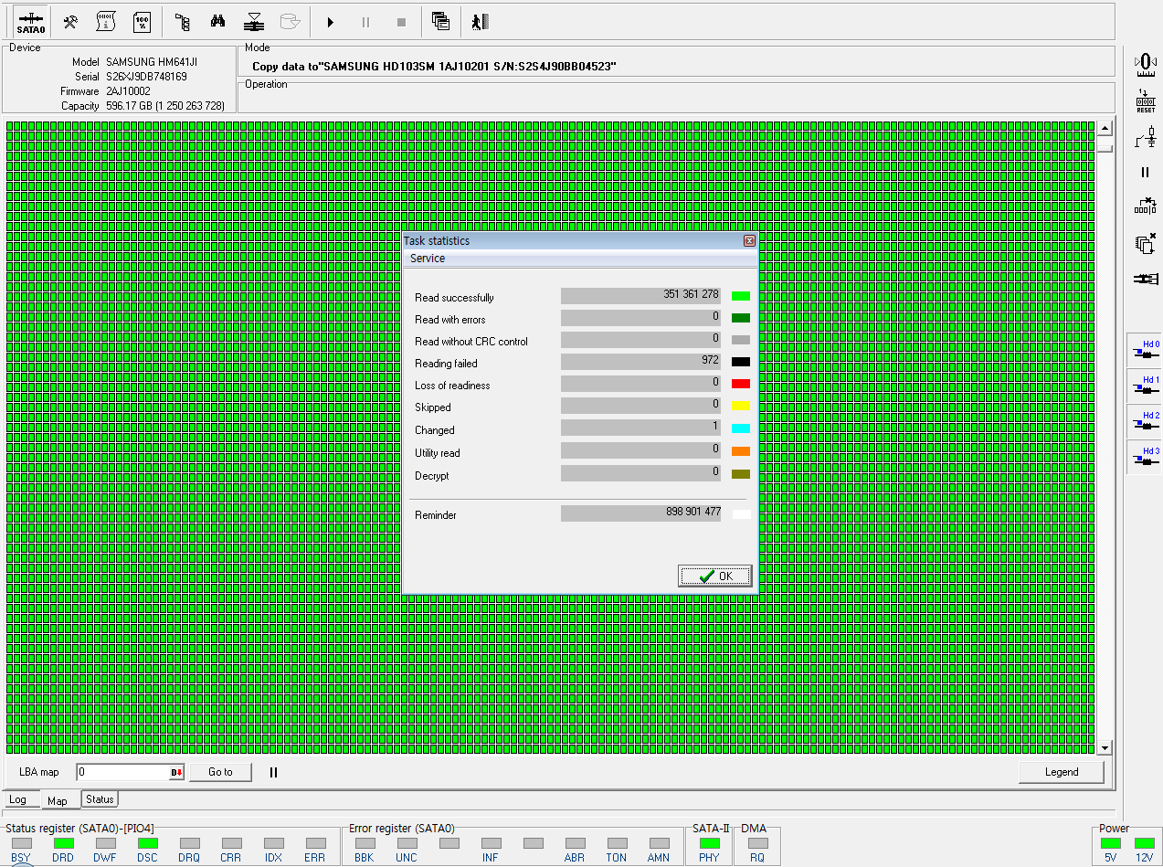This screenshot has width=1163, height=867.
Task: Open the Service menu in dialog
Action: point(428,259)
